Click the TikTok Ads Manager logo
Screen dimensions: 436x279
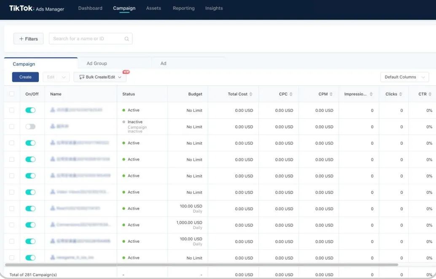coord(37,8)
